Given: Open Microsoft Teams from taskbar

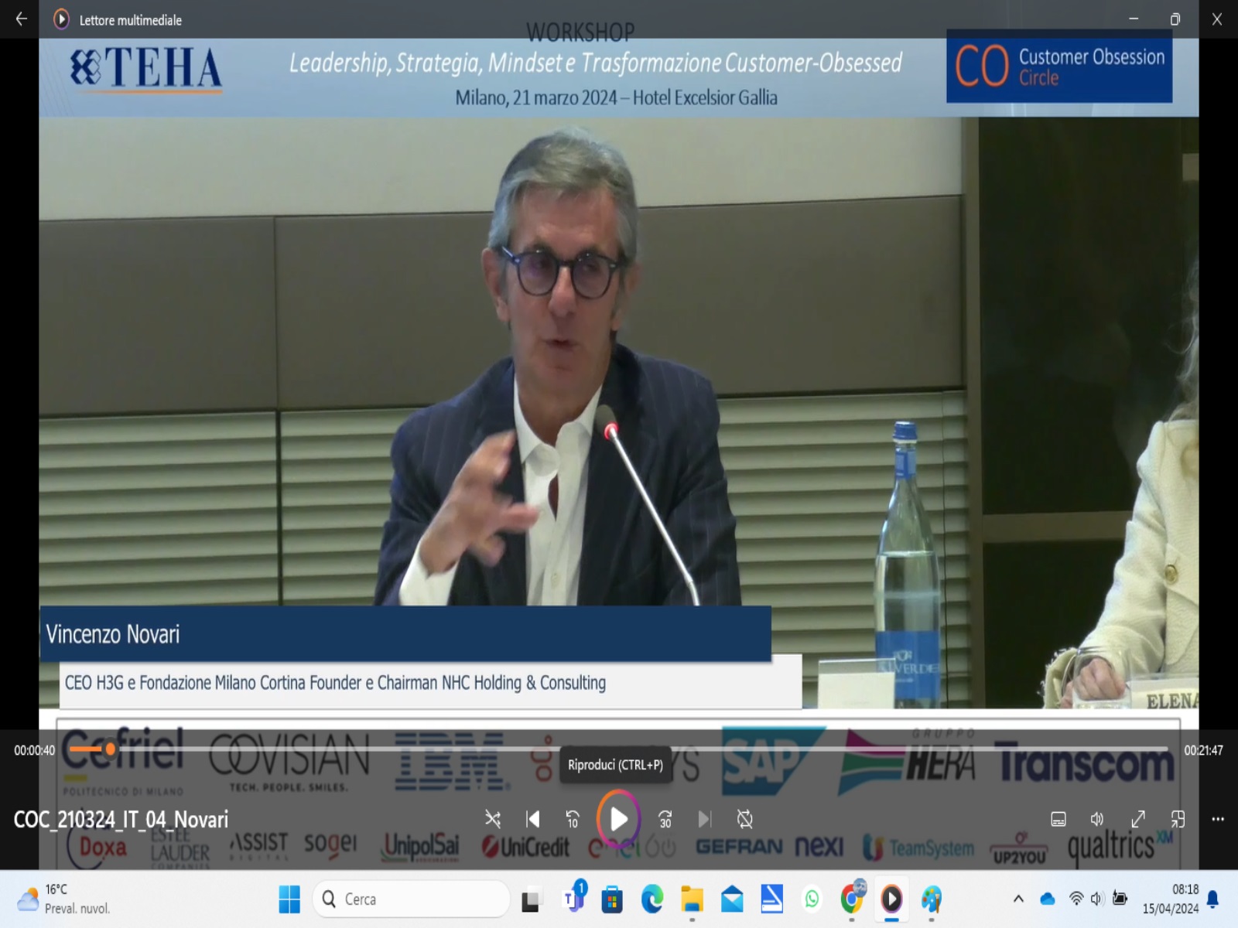Looking at the screenshot, I should tap(574, 898).
